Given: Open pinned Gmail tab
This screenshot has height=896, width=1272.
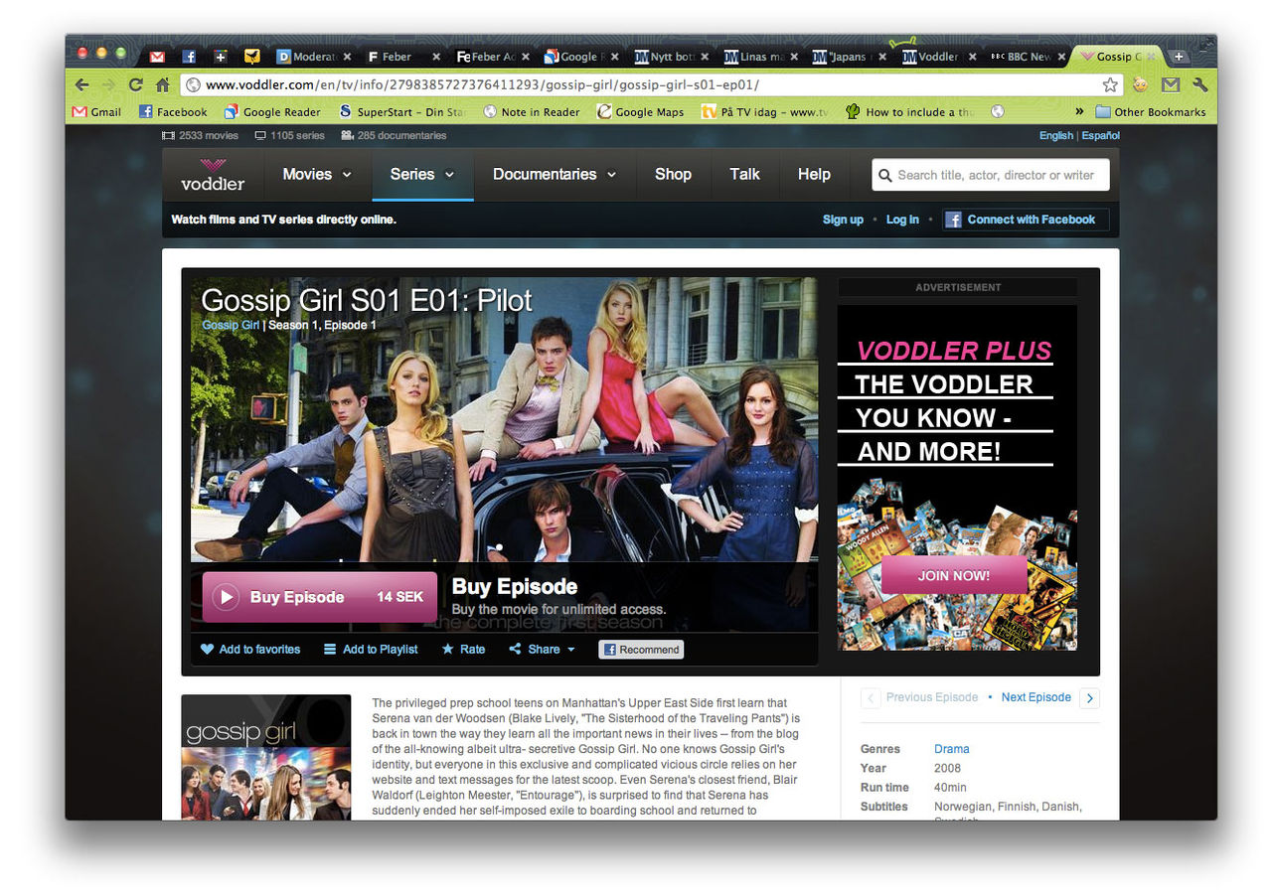Looking at the screenshot, I should click(x=157, y=57).
